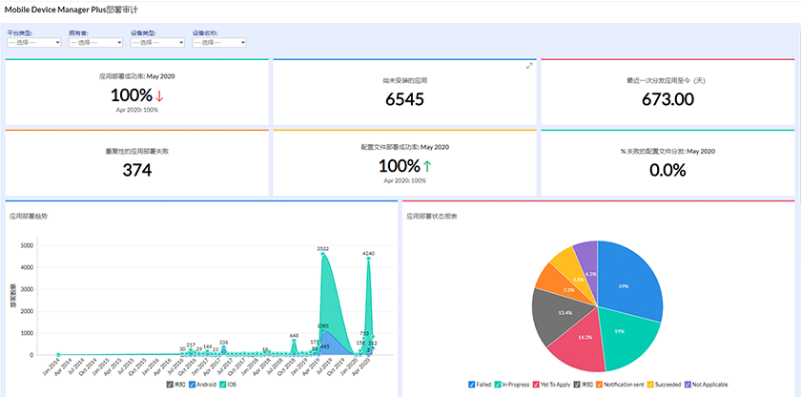Viewport: 801px width, 398px height.
Task: Toggle the Not Applicable legend checkbox
Action: 688,385
